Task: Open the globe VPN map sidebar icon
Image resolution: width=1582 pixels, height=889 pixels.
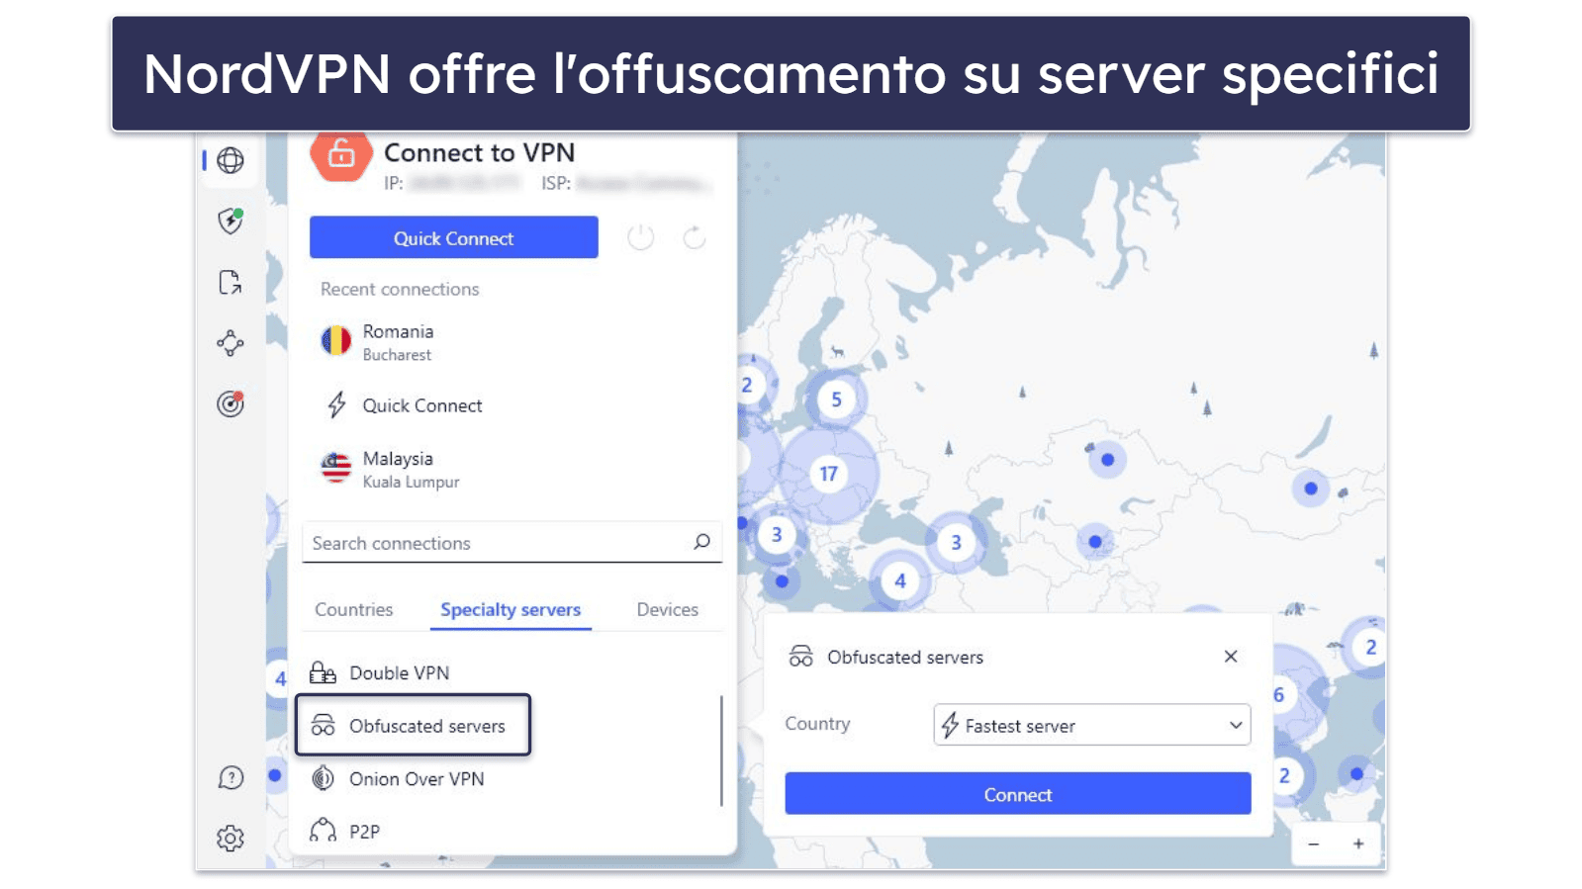Action: pyautogui.click(x=231, y=160)
